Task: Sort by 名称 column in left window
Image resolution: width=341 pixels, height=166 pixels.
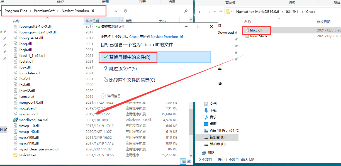Action: pyautogui.click(x=16, y=21)
